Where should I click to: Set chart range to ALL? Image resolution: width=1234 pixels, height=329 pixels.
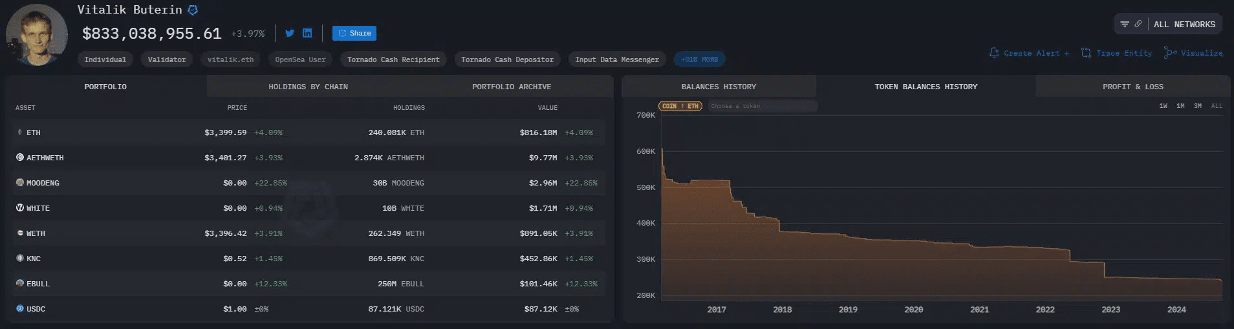[1217, 106]
